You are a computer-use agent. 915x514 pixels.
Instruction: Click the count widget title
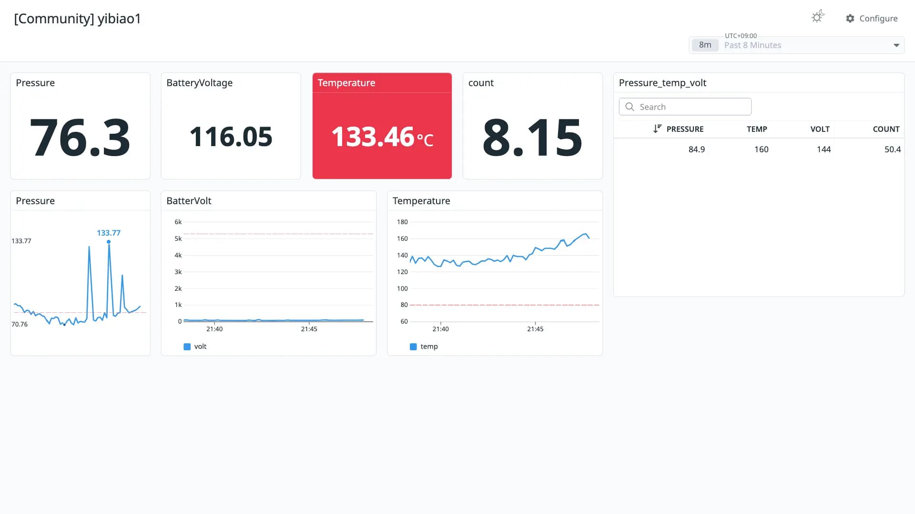click(x=481, y=83)
